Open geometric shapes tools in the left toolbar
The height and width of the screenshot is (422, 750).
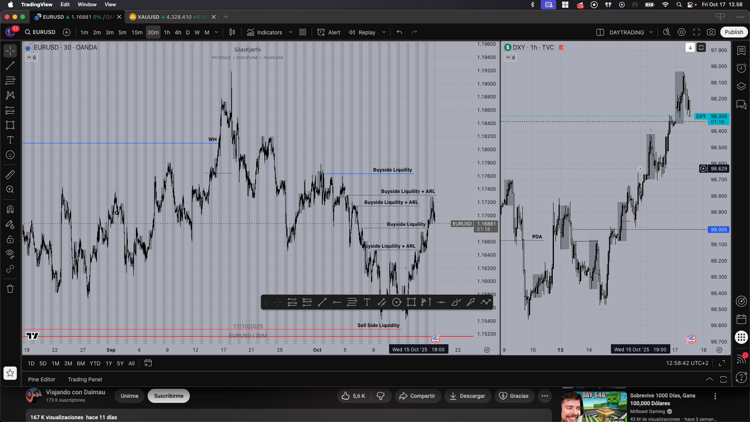10,125
